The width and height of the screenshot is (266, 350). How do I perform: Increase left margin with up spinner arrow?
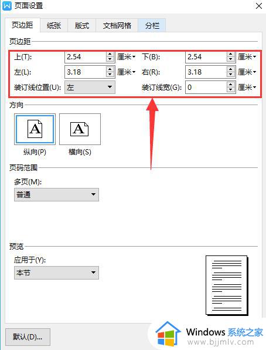(x=110, y=69)
